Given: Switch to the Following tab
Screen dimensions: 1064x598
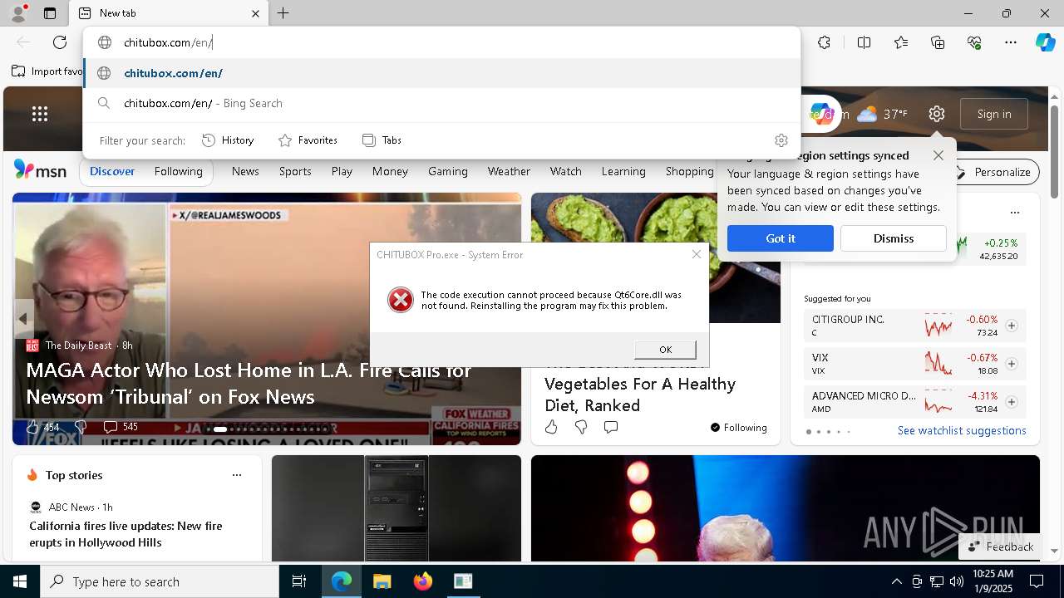Looking at the screenshot, I should [x=178, y=171].
